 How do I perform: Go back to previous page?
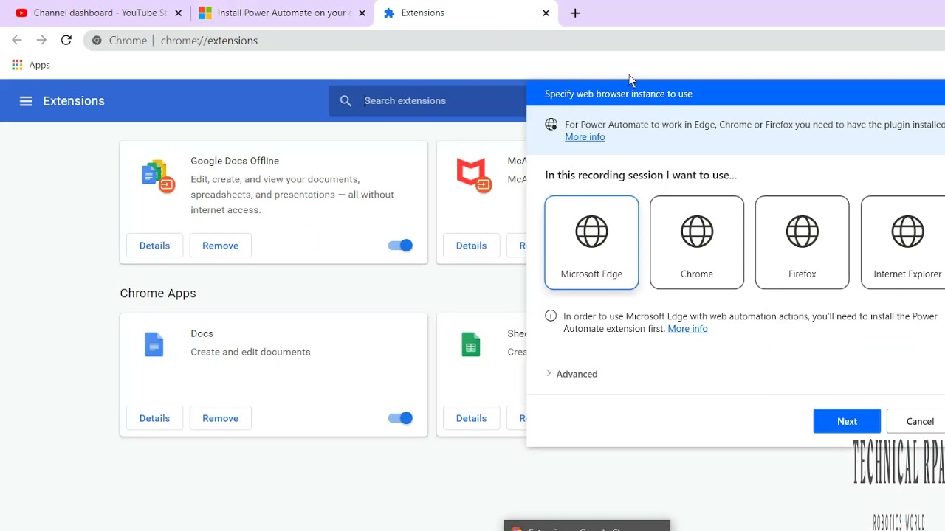coord(17,41)
